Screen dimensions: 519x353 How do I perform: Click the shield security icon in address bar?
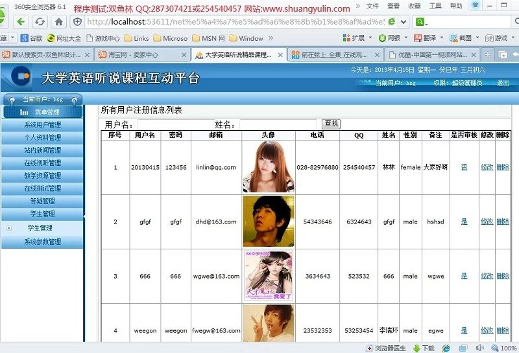tap(77, 22)
